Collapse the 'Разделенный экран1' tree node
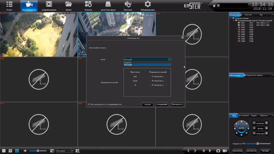 click(x=233, y=21)
